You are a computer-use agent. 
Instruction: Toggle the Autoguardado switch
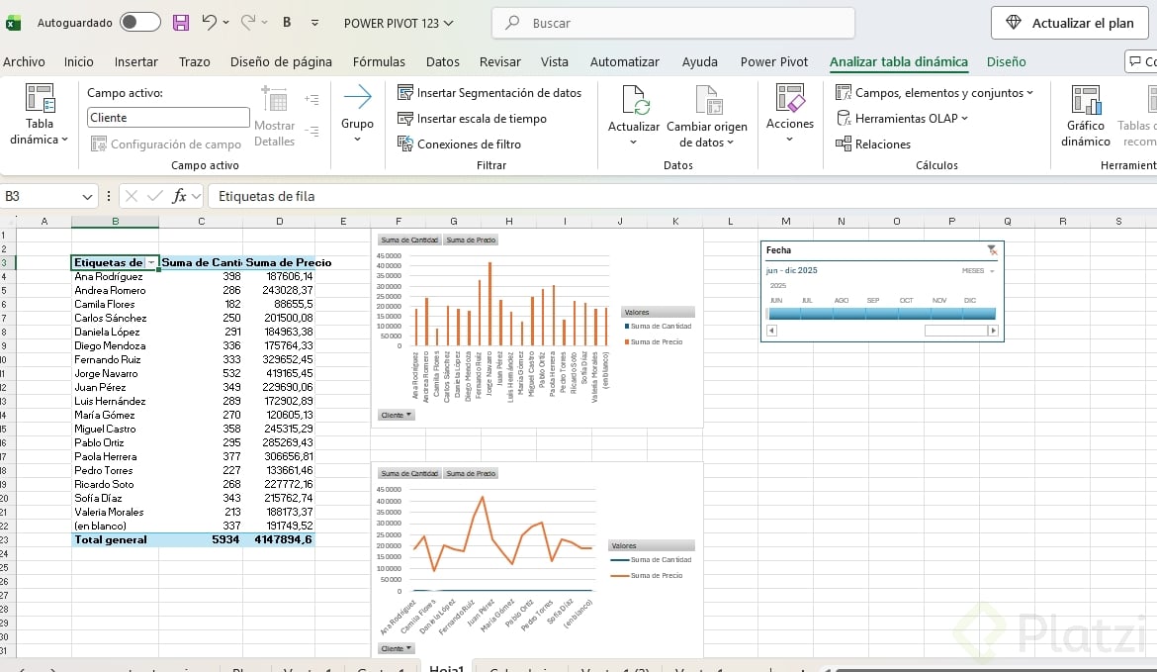click(140, 22)
